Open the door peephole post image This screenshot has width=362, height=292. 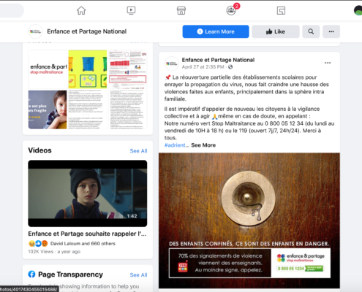pyautogui.click(x=249, y=220)
